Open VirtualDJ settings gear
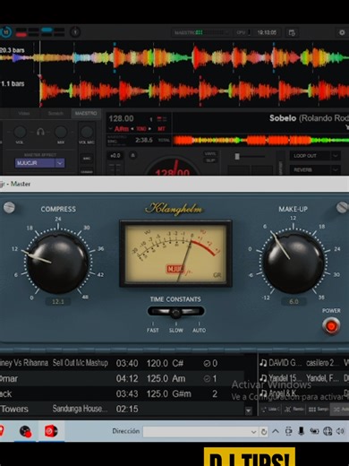349x466 pixels. [342, 32]
